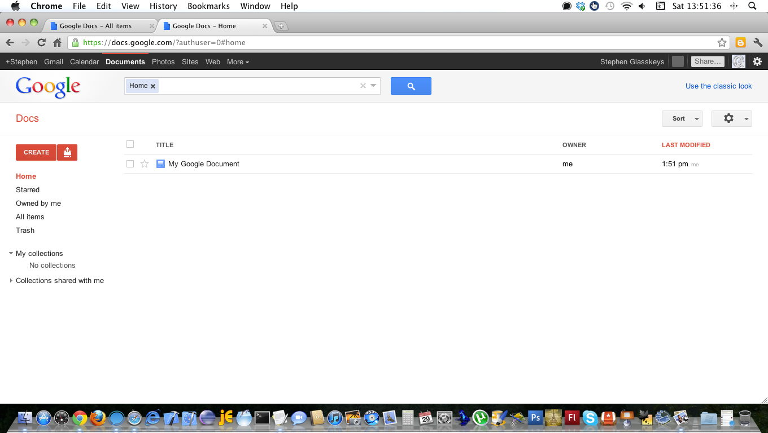Open the Sort dropdown

(682, 118)
